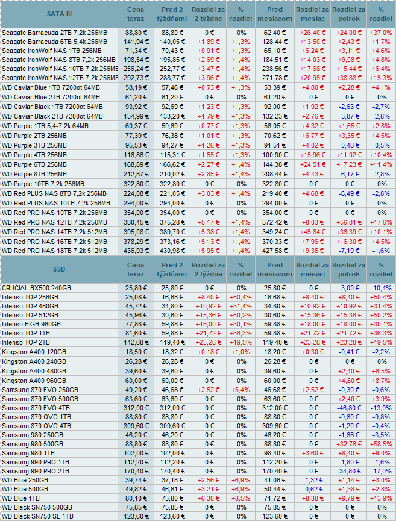The width and height of the screenshot is (396, 521).
Task: Click the -46,80 € half-year difference cell
Action: [348, 407]
